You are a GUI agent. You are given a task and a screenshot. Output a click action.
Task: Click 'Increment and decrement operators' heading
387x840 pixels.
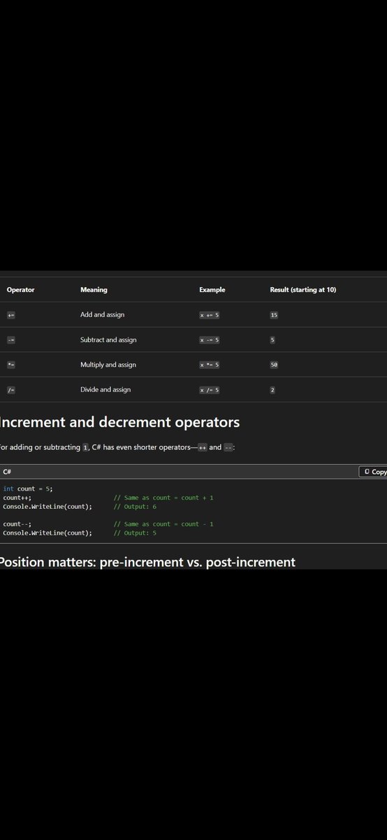point(119,422)
